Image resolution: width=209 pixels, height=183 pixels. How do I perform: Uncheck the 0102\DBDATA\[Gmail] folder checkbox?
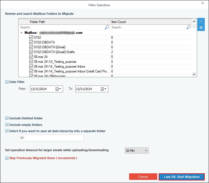point(31,47)
